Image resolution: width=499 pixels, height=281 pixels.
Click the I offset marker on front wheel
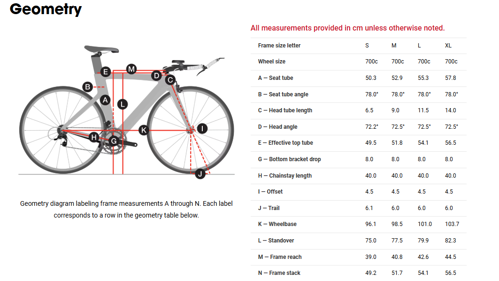202,128
